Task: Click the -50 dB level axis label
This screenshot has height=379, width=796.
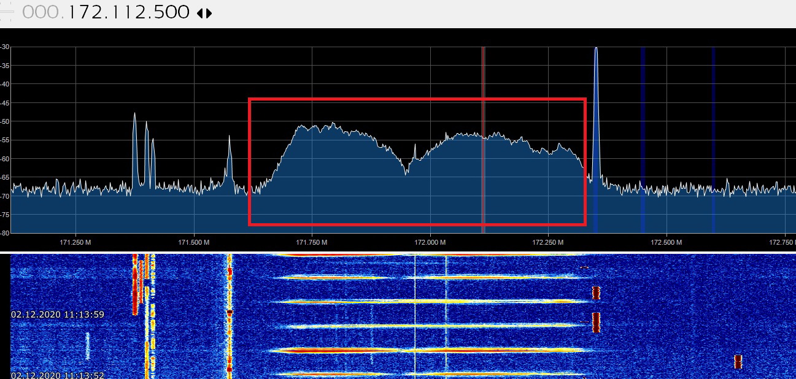Action: pyautogui.click(x=4, y=121)
